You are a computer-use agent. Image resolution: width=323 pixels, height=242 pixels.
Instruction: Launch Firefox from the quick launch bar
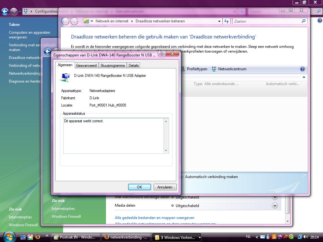[x=37, y=237]
